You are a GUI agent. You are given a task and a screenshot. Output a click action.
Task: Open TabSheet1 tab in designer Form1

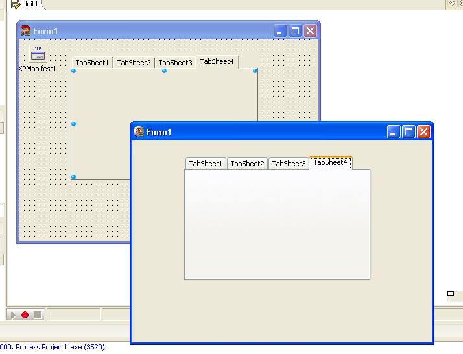click(92, 63)
